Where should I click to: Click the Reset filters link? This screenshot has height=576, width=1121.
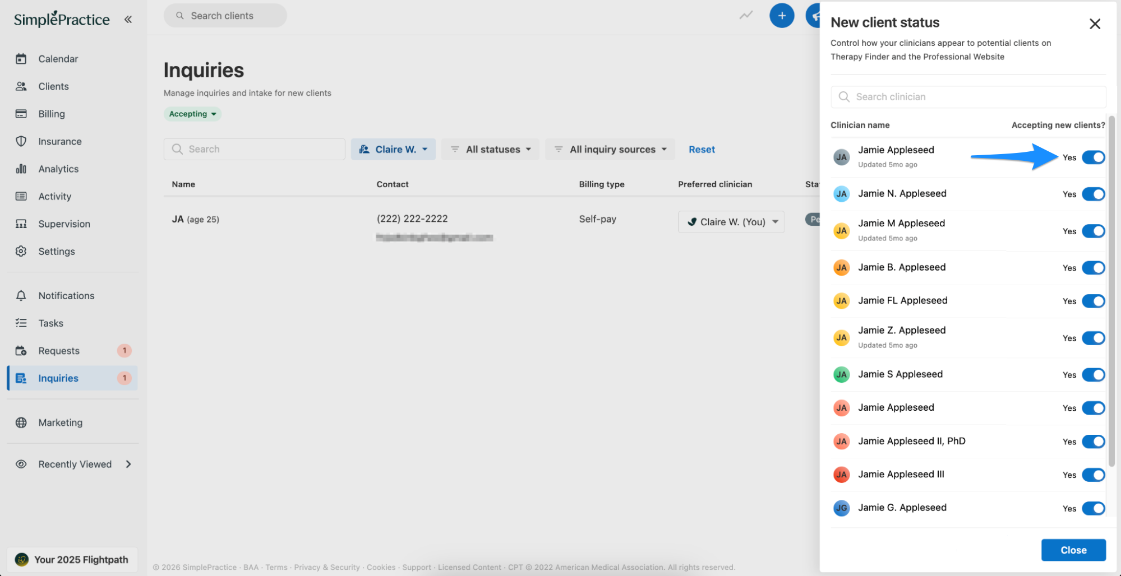click(702, 150)
